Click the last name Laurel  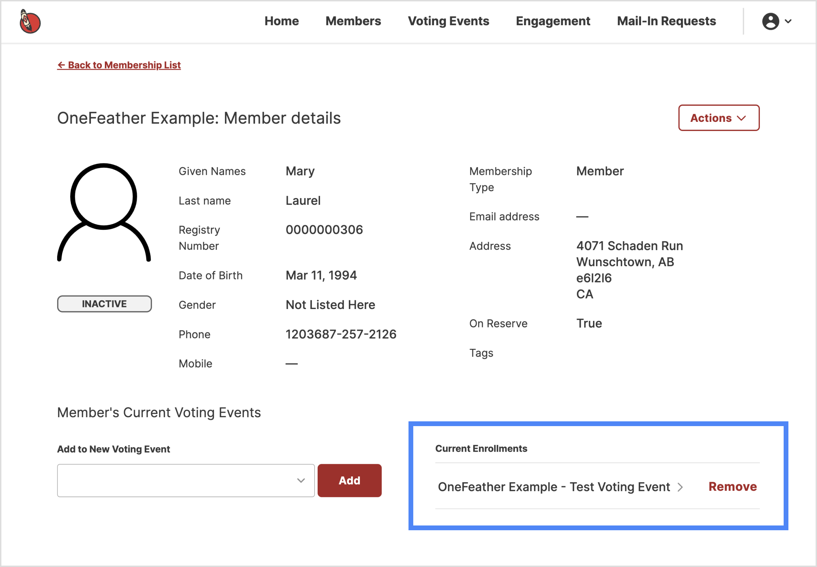point(303,201)
